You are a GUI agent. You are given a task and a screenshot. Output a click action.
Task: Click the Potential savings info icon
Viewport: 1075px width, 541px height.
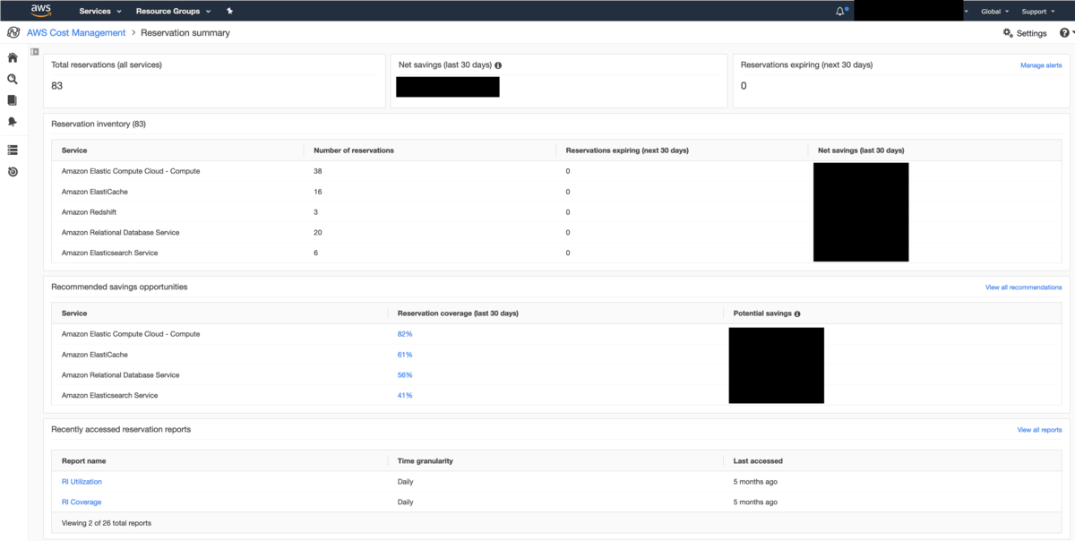797,313
